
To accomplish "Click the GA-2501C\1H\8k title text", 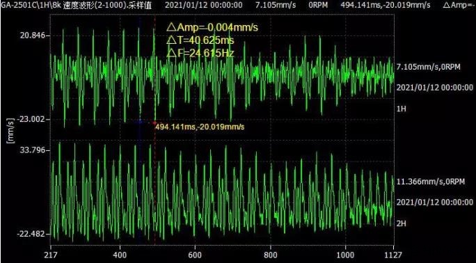I will [30, 5].
